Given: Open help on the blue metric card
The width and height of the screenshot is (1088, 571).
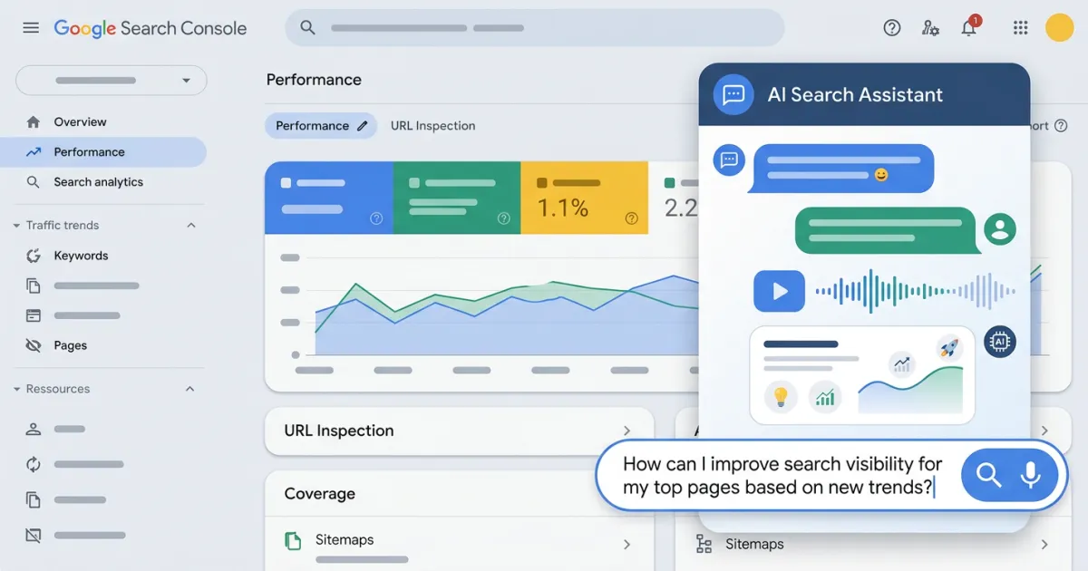Looking at the screenshot, I should (376, 218).
